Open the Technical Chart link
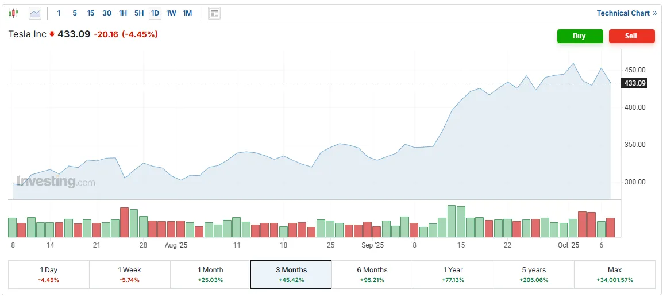Viewport: 663px width, 297px height. click(x=626, y=13)
